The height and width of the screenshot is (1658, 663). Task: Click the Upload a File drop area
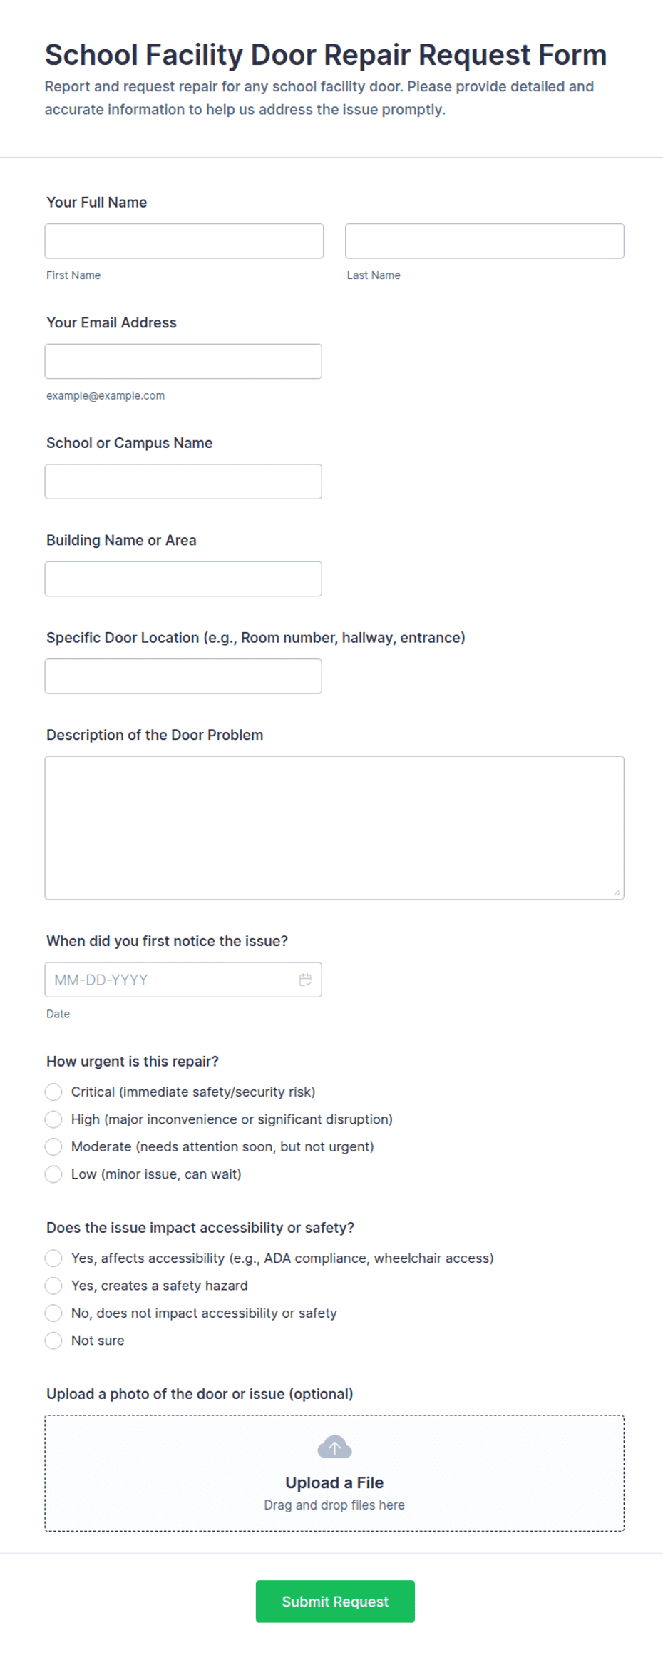pyautogui.click(x=334, y=1473)
